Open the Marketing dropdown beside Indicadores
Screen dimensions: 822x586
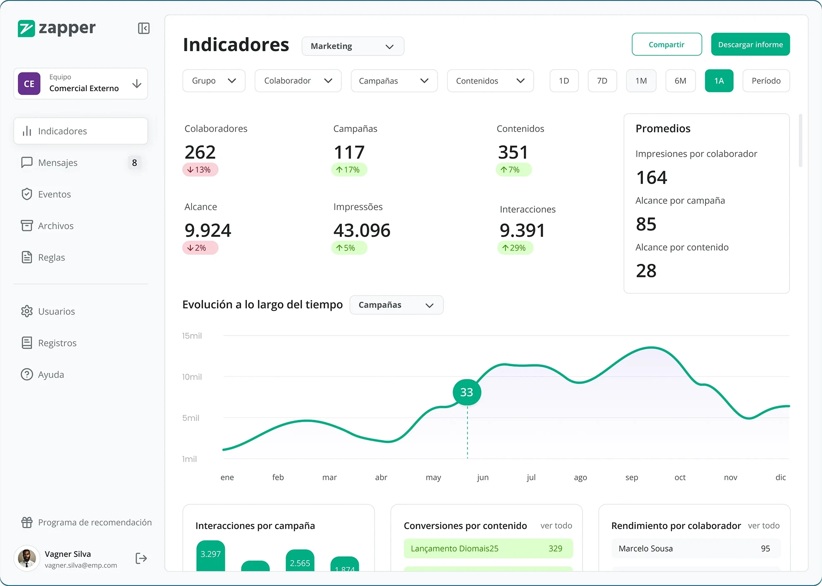[353, 46]
